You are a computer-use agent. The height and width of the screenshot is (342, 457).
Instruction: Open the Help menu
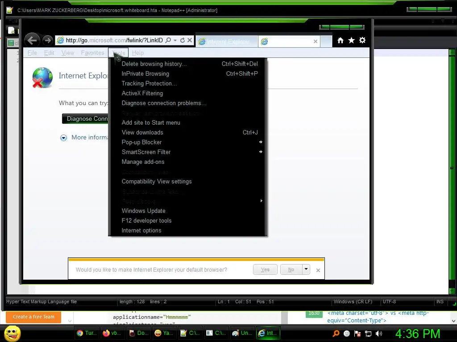137,53
